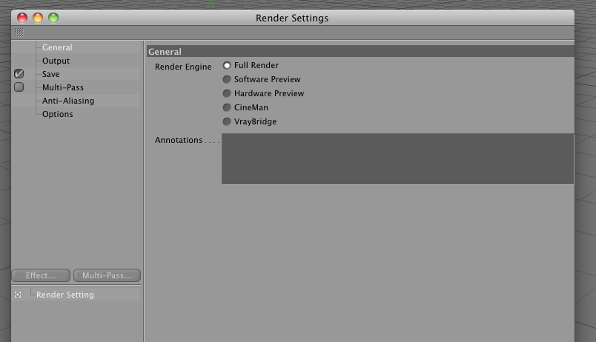Go to the Anti-Aliasing settings
The width and height of the screenshot is (596, 342).
[x=68, y=101]
